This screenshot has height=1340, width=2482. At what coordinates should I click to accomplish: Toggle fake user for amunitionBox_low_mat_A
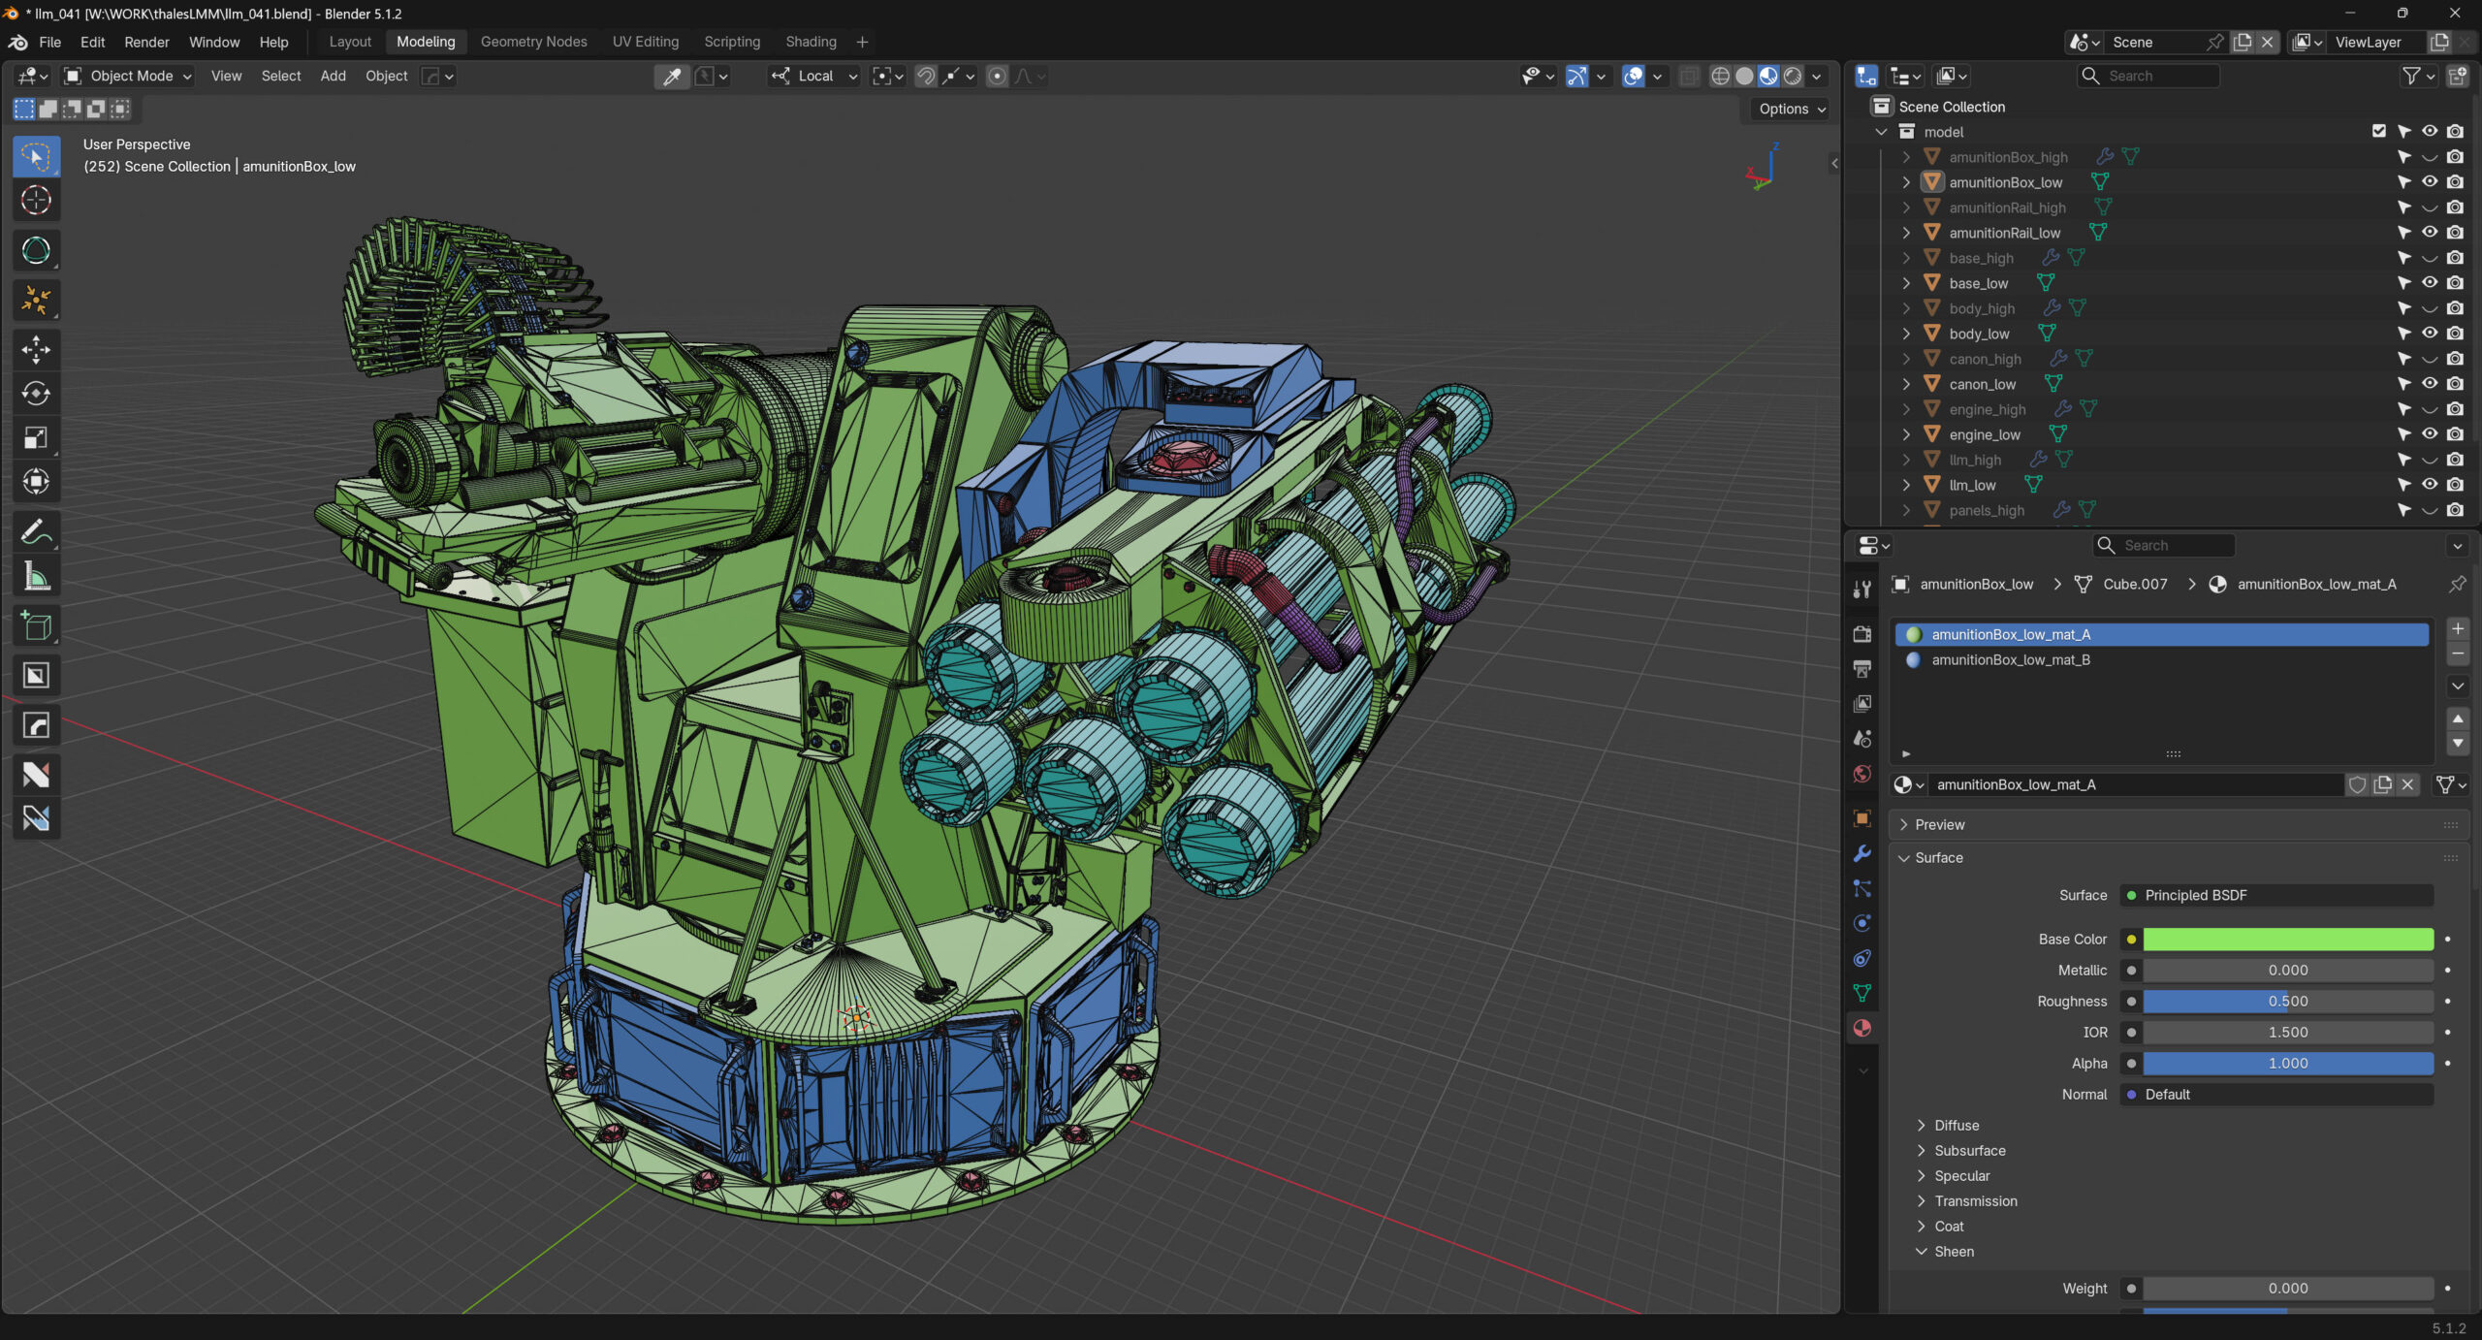tap(2358, 784)
